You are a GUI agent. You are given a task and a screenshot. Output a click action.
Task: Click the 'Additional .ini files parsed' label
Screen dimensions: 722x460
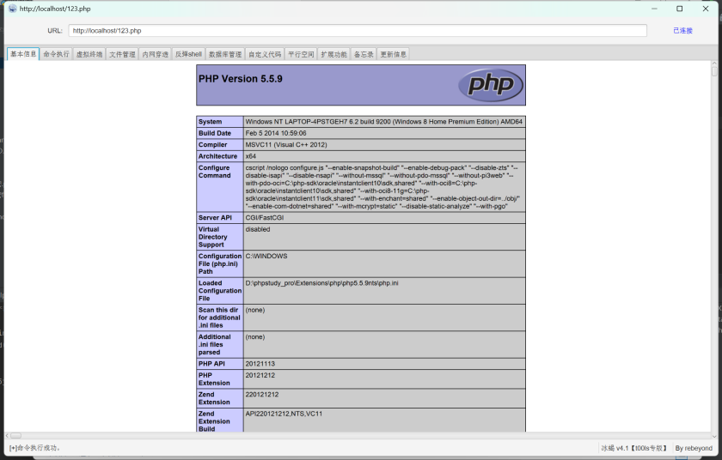pyautogui.click(x=215, y=344)
